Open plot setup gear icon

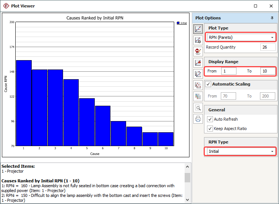click(x=198, y=40)
